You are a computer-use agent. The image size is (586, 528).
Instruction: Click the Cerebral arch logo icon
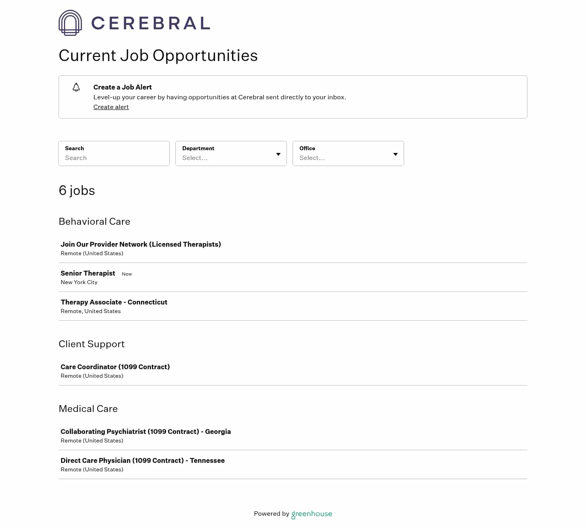click(x=70, y=23)
